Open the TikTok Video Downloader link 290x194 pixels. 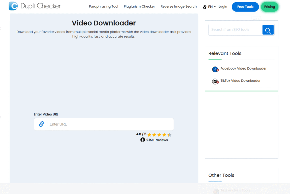pos(240,81)
